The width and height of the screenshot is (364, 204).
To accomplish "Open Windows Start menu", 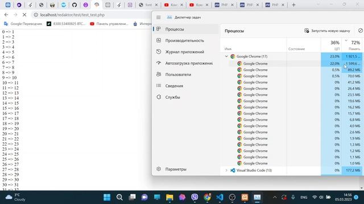I will (x=107, y=197).
